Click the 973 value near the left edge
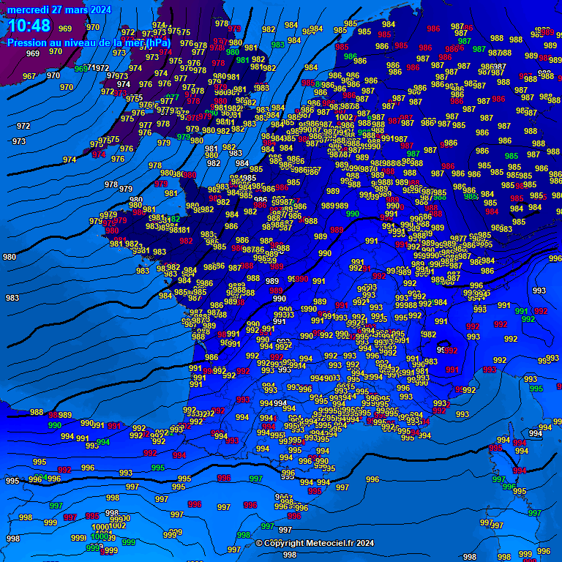Viewport: 562px width, 562px height. coord(19,141)
